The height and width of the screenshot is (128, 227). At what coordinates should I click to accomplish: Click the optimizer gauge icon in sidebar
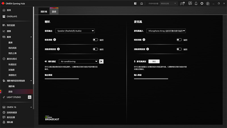(4, 59)
